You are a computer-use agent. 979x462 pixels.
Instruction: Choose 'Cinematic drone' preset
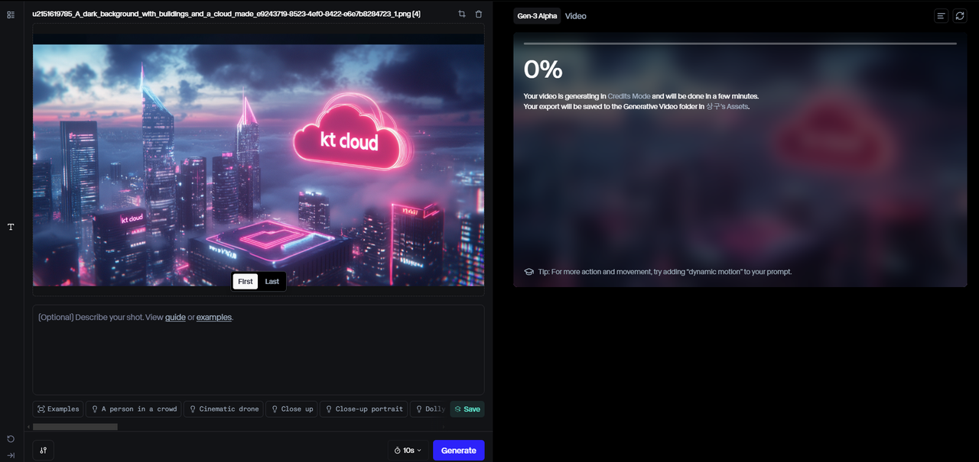pyautogui.click(x=223, y=409)
